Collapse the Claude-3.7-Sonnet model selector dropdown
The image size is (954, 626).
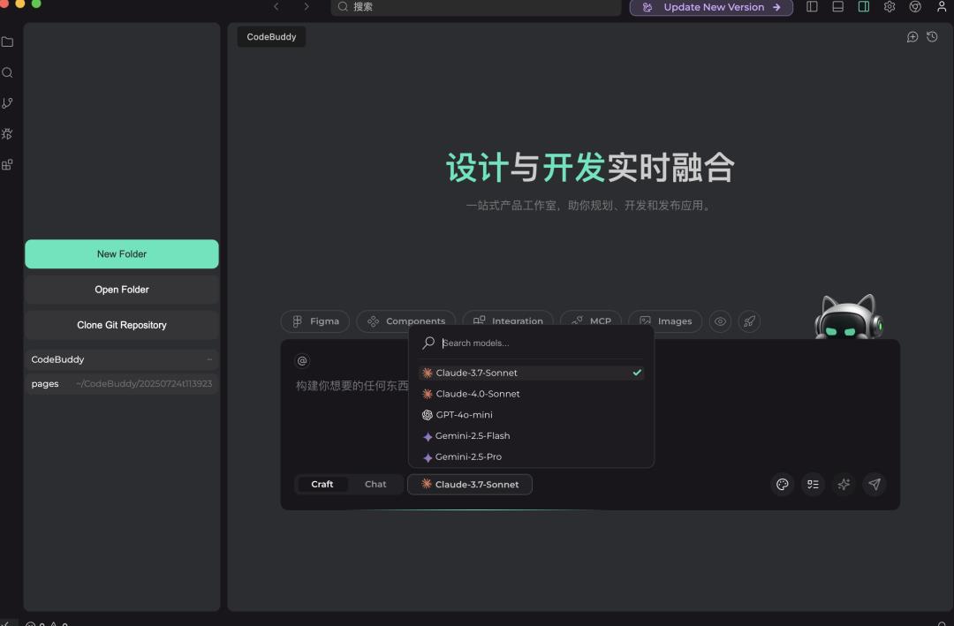(470, 484)
